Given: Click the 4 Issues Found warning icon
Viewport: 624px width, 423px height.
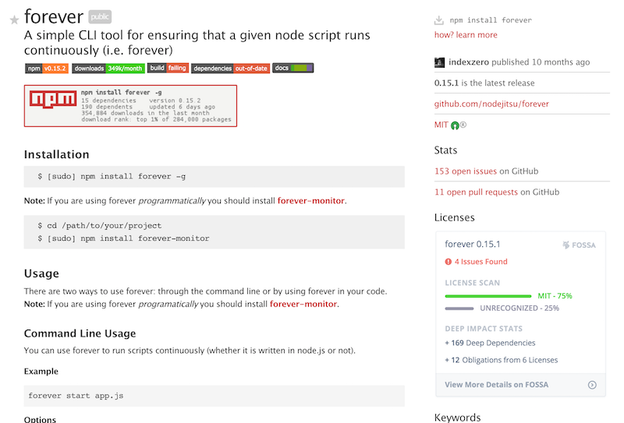Looking at the screenshot, I should (x=448, y=262).
